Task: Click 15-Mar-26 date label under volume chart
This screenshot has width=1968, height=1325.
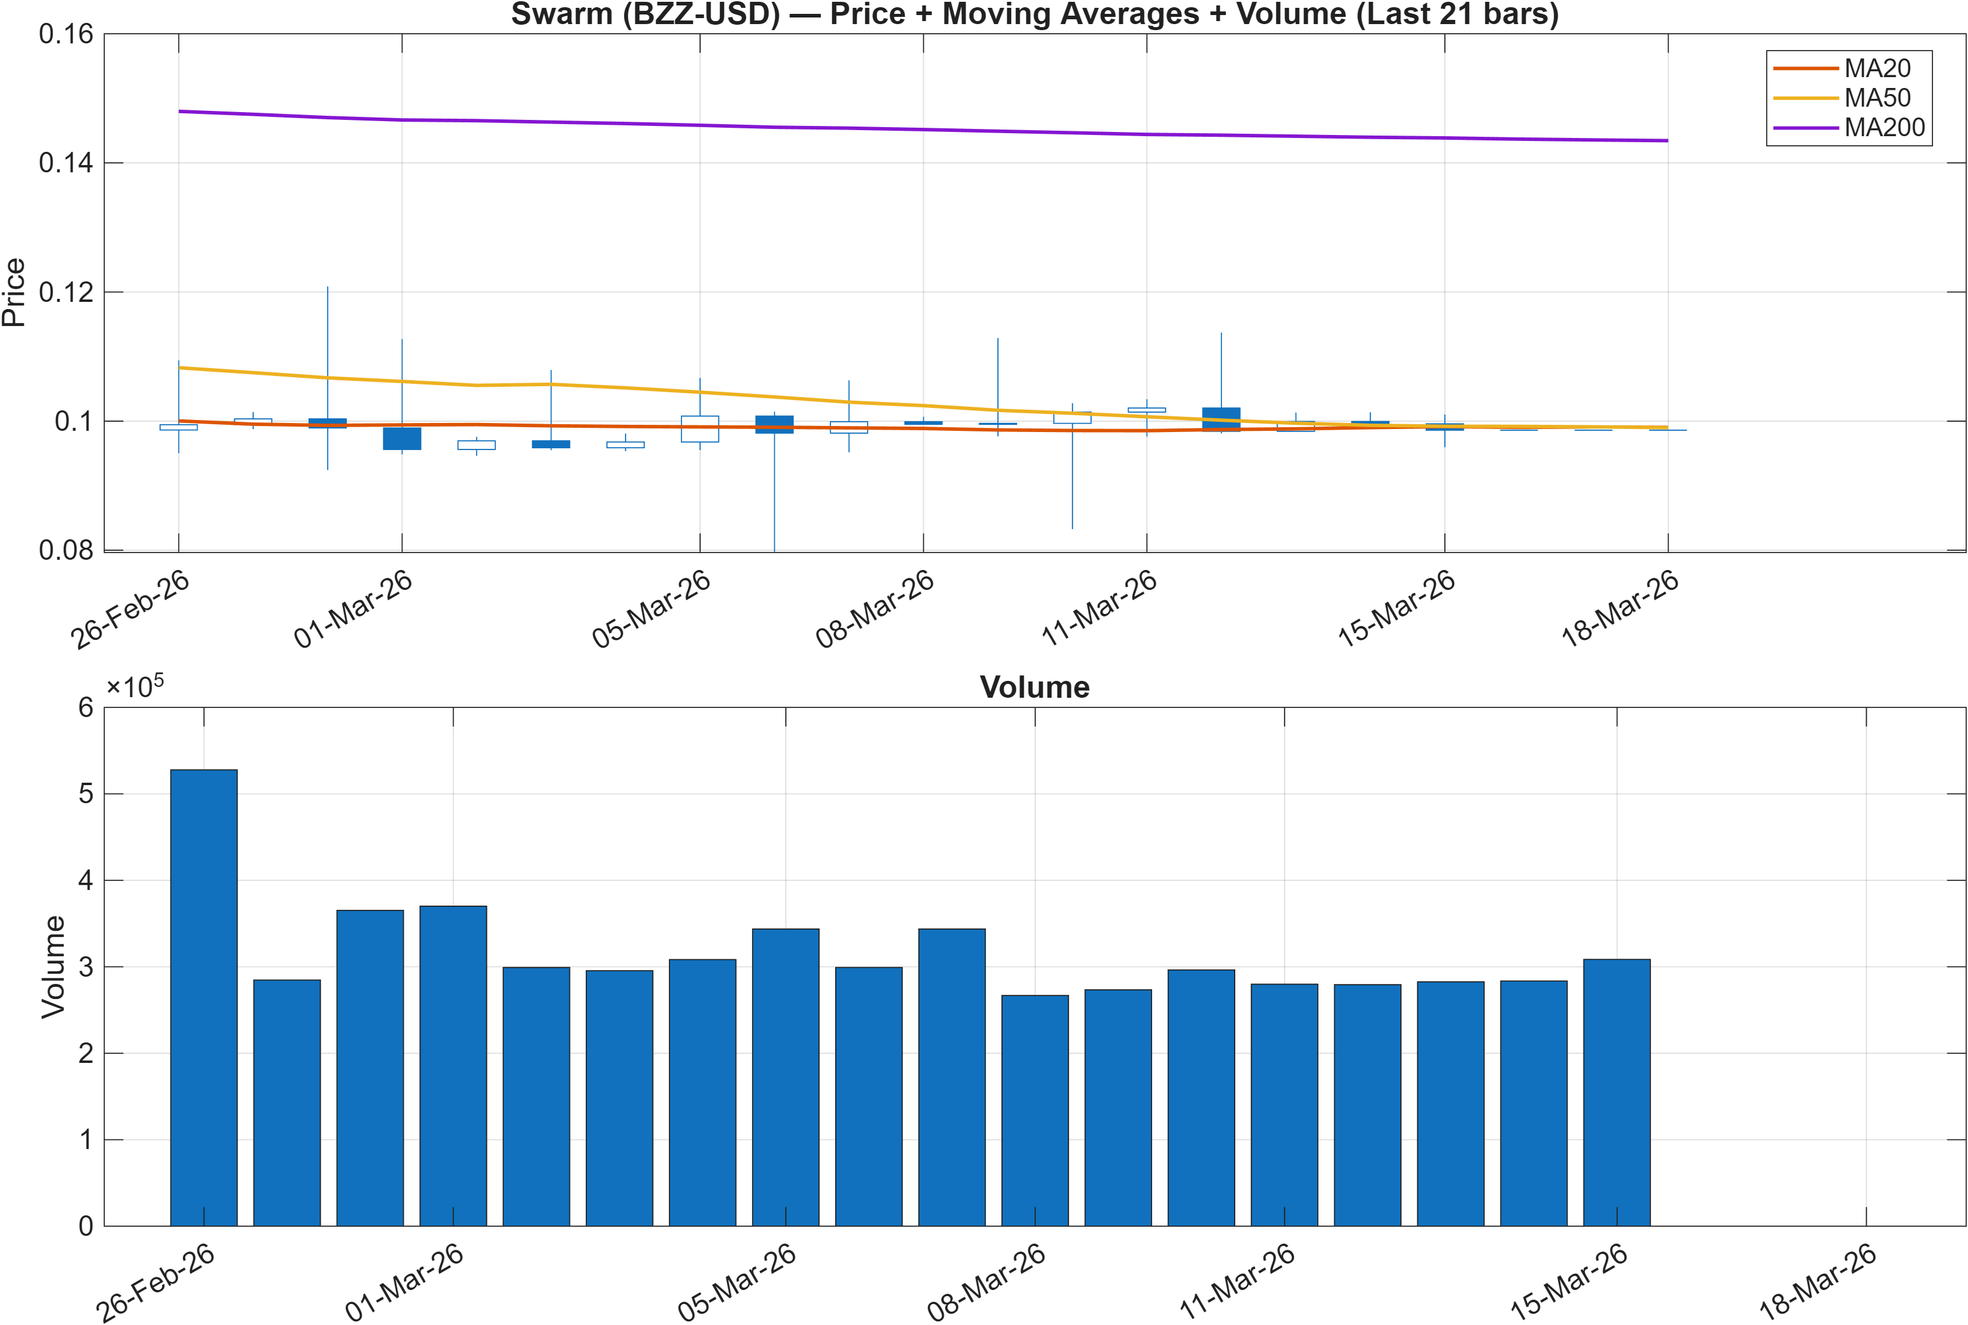Action: click(1568, 1283)
